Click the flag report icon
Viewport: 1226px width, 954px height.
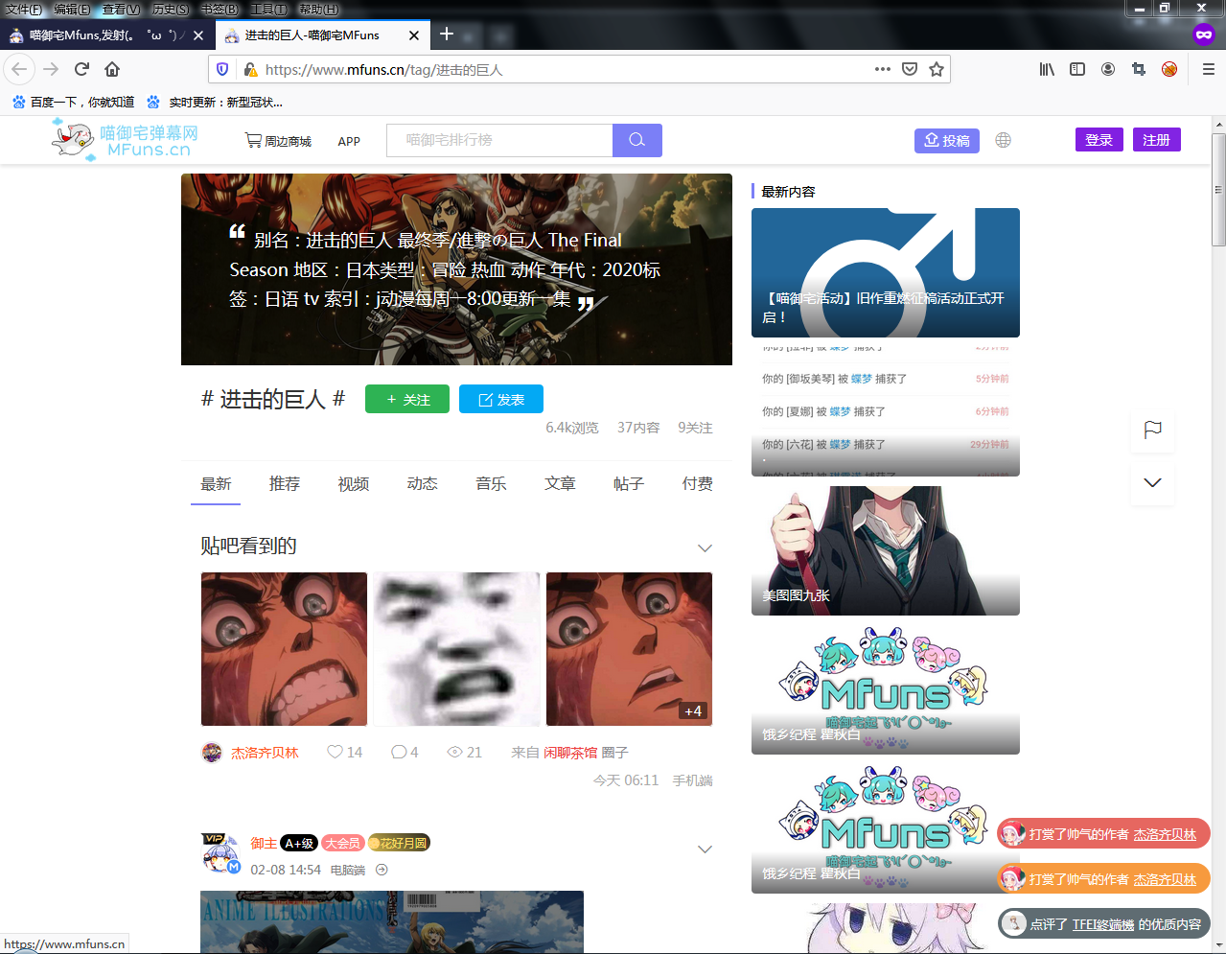[1152, 430]
